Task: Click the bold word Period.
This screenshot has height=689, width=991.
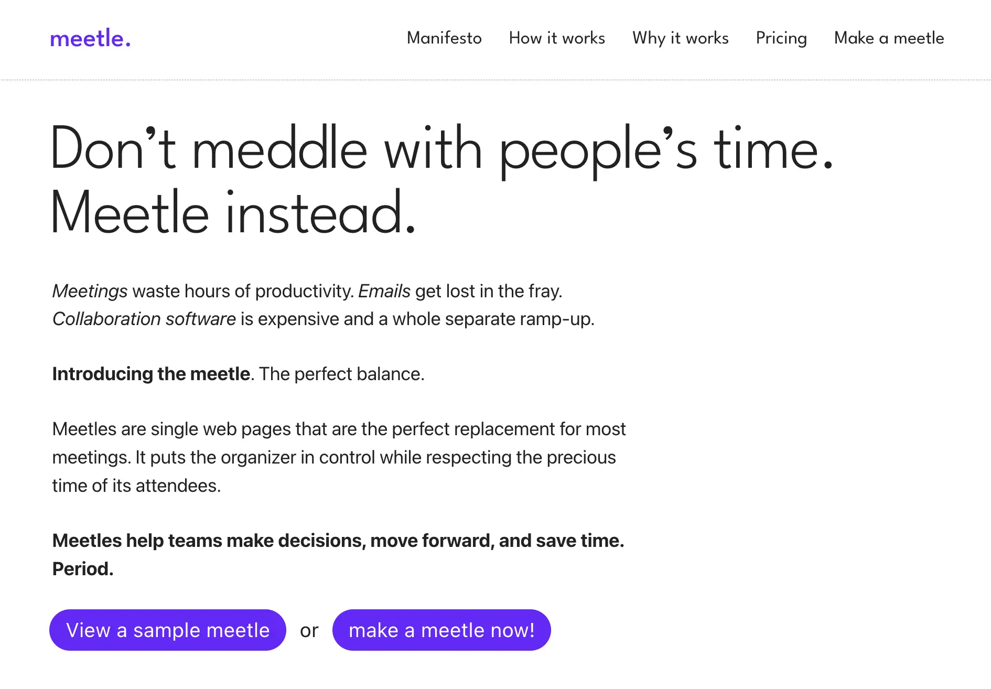Action: [83, 569]
